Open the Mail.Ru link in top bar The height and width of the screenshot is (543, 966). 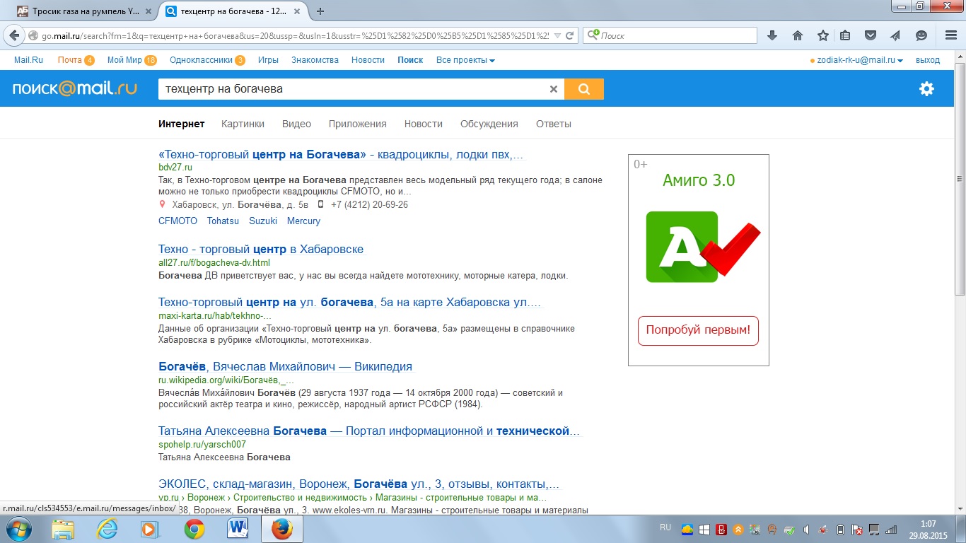pyautogui.click(x=28, y=60)
